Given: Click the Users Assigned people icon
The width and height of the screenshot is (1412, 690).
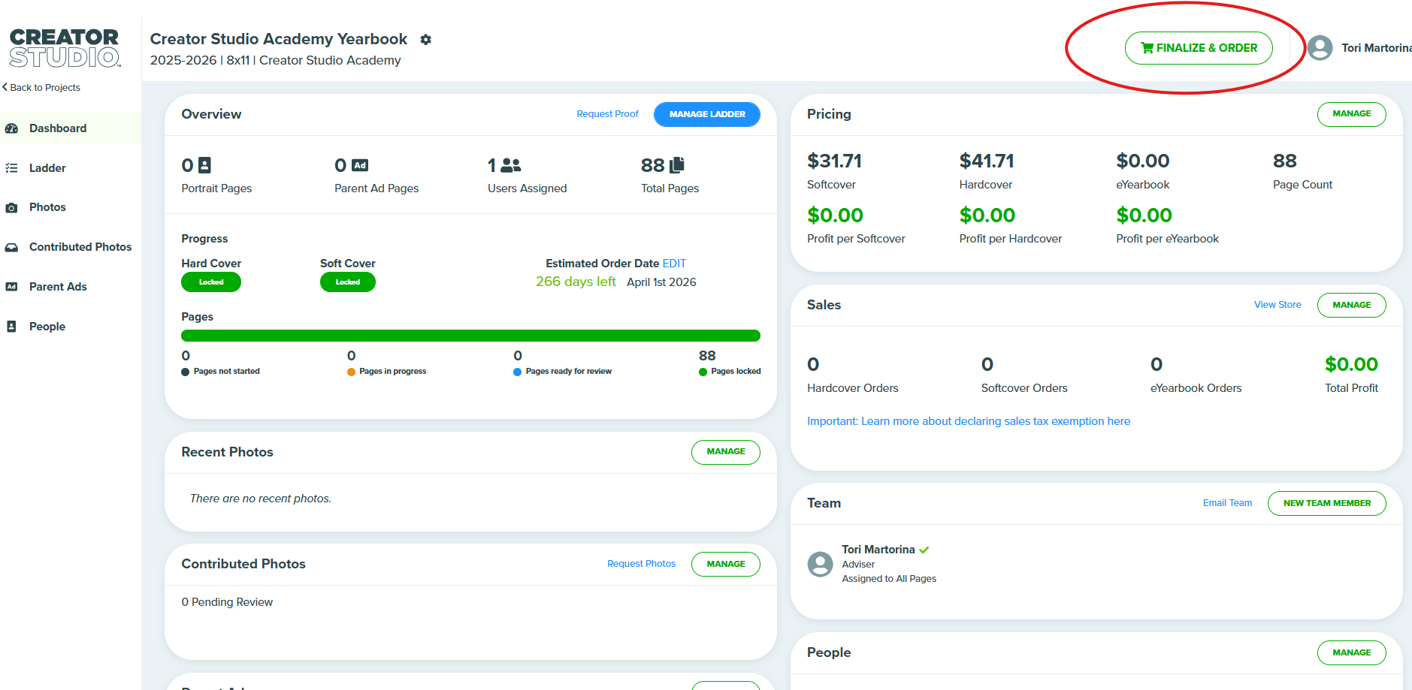Looking at the screenshot, I should point(511,165).
